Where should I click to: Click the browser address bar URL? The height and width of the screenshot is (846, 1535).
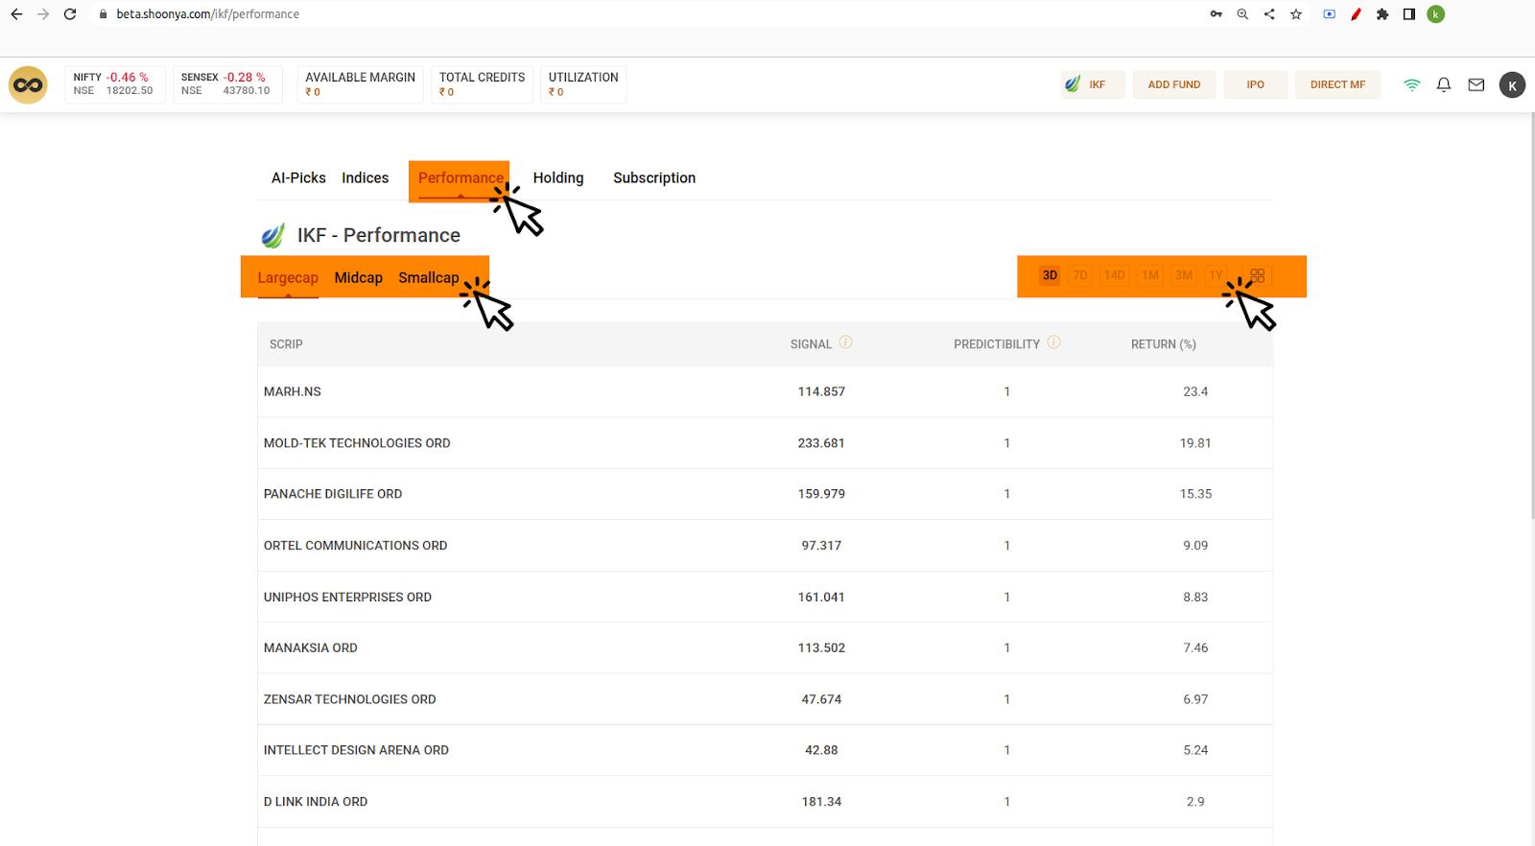(208, 14)
